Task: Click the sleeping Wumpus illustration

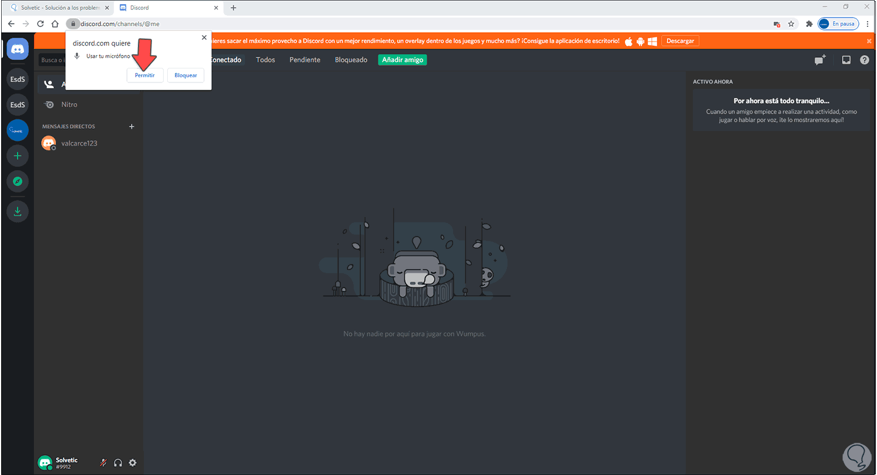Action: click(415, 256)
